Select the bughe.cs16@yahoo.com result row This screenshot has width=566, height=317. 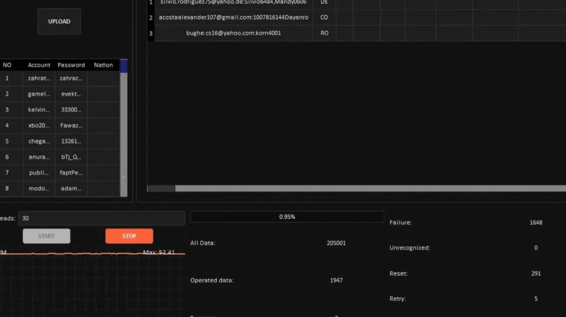coord(234,33)
